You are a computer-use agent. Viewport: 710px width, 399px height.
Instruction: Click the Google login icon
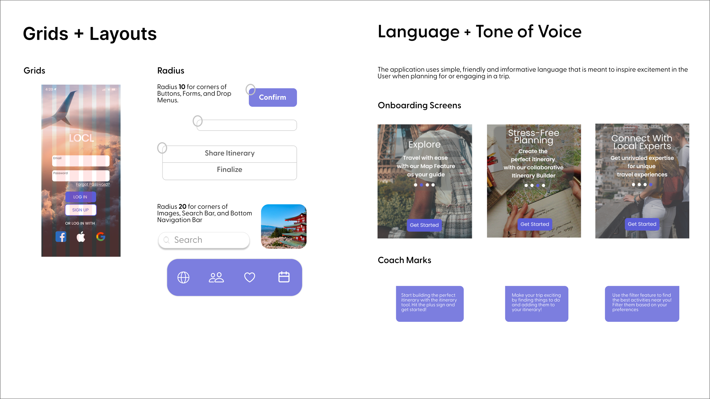click(x=101, y=237)
